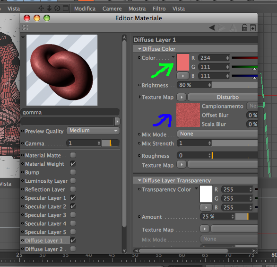Viewport: 277px width, 267px height.
Task: Open the Preview Quality Medium dropdown
Action: pos(93,131)
